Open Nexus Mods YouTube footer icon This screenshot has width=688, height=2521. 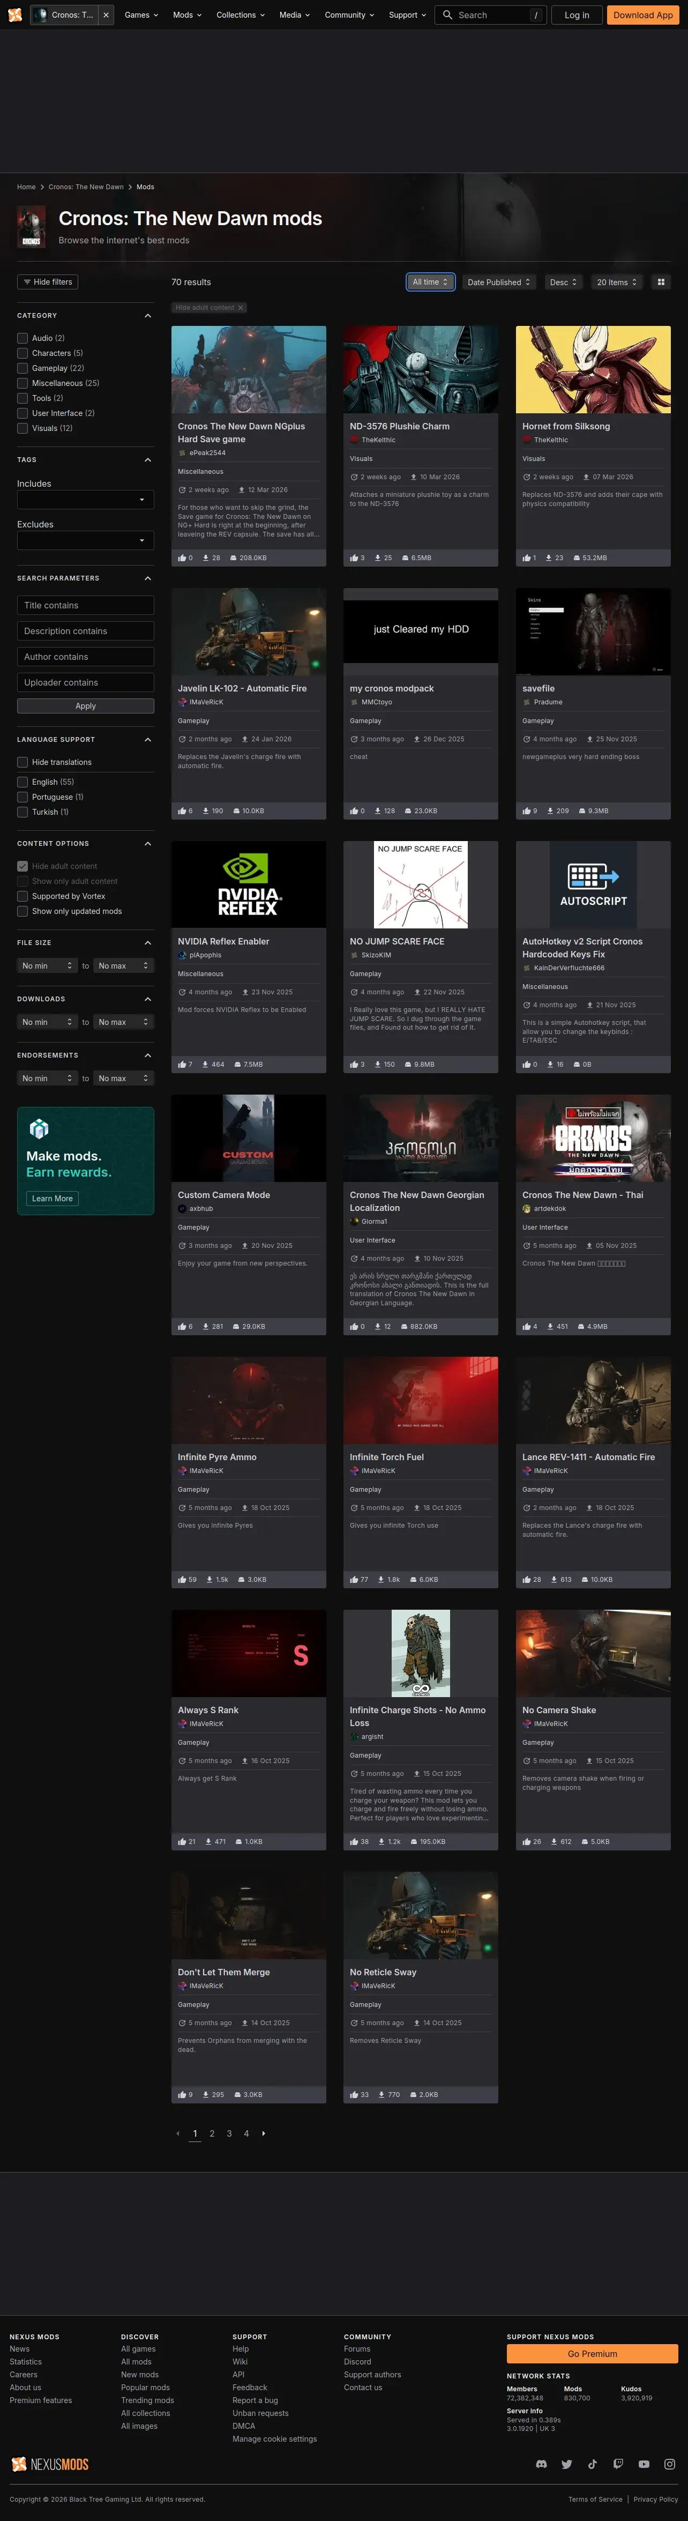[x=644, y=2464]
